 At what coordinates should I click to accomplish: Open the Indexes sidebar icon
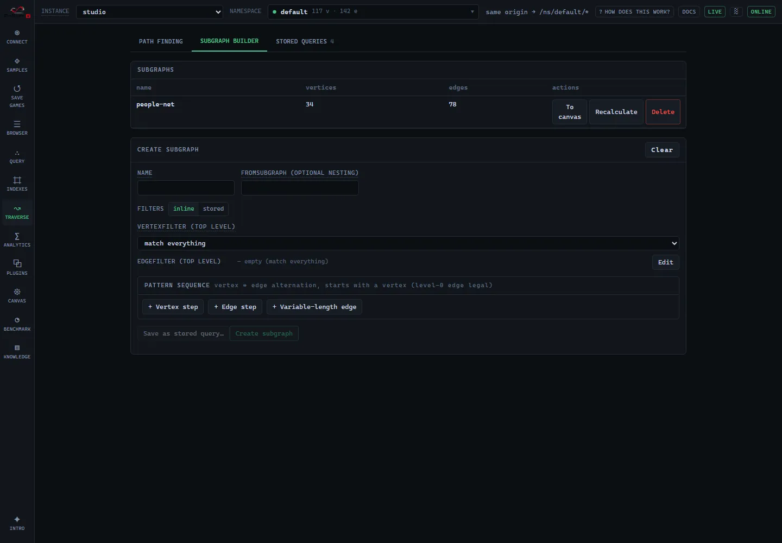(x=17, y=184)
